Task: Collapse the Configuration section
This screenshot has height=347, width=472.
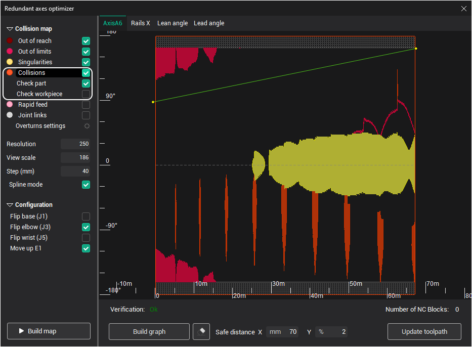Action: tap(10, 205)
